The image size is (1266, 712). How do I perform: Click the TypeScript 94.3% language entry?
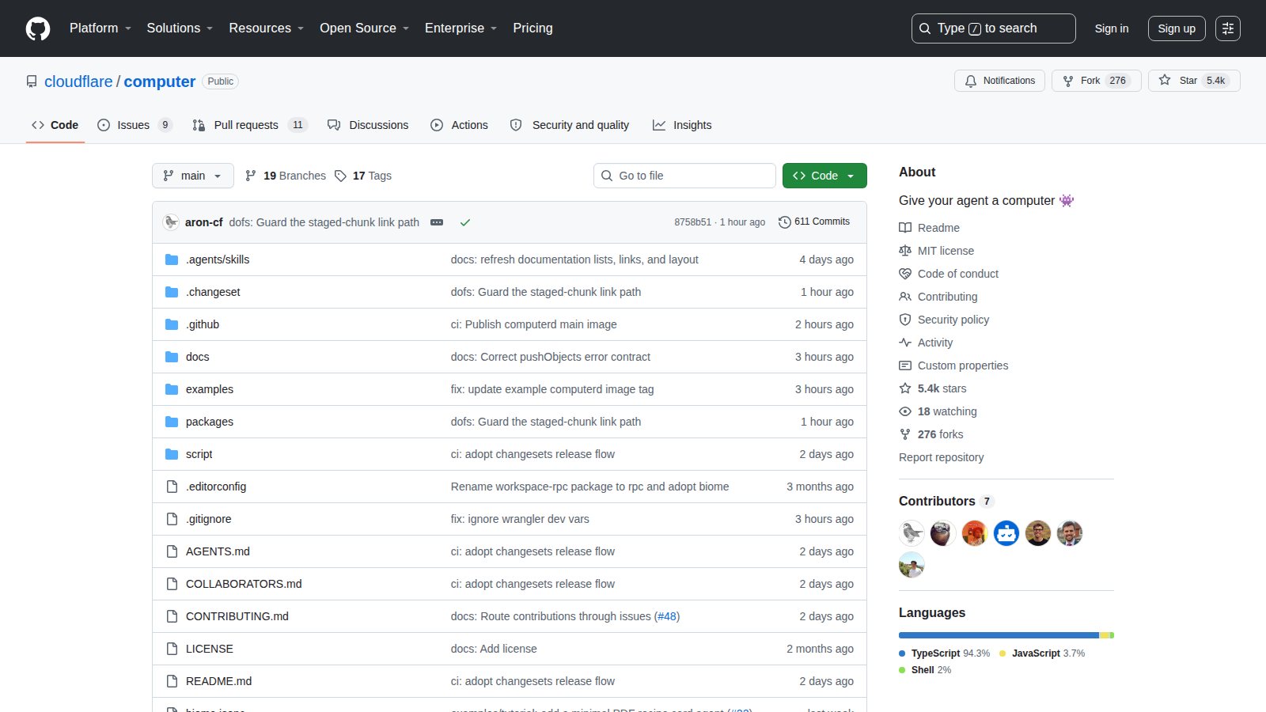point(945,653)
